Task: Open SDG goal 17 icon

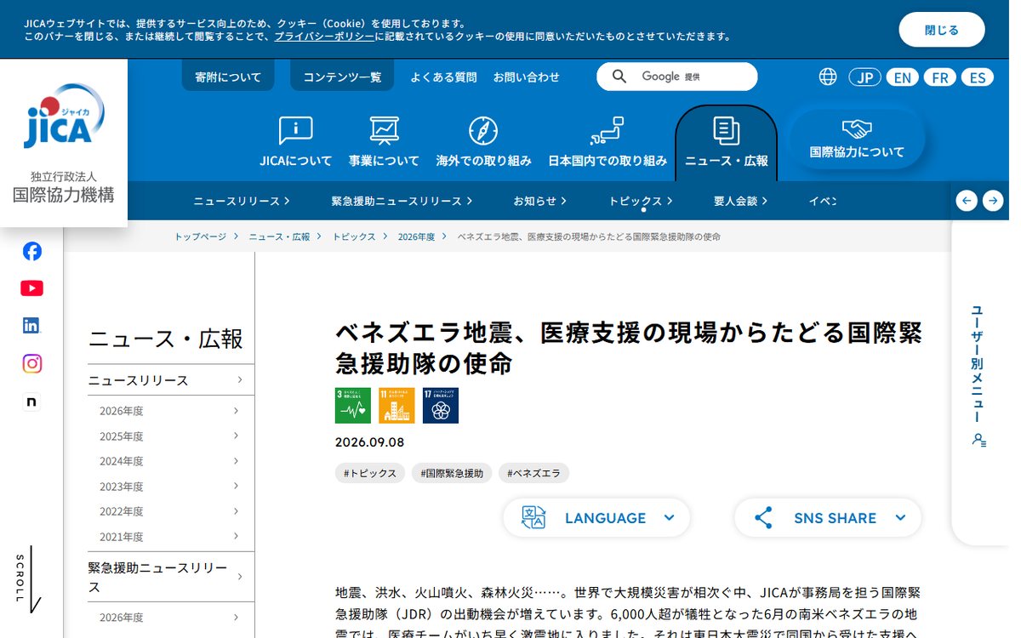Action: (441, 406)
